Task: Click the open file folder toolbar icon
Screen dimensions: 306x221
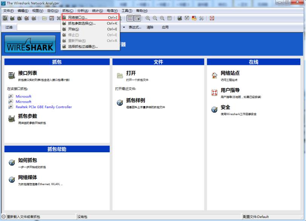Action: tap(45, 19)
